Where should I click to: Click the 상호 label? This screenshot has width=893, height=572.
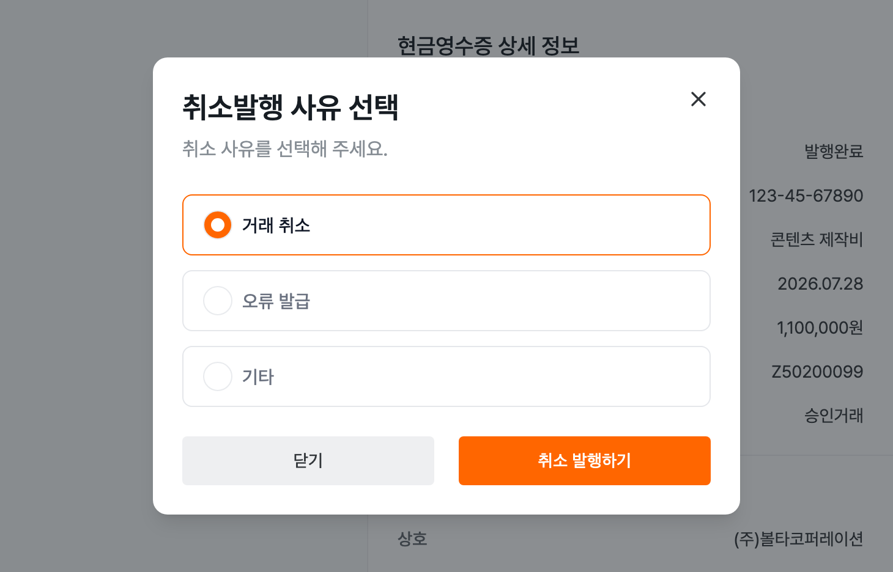pos(412,539)
